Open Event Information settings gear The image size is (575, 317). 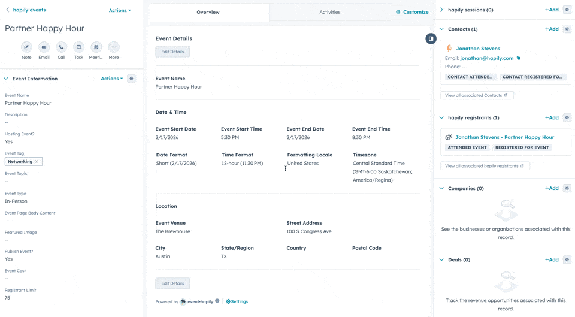tap(132, 79)
